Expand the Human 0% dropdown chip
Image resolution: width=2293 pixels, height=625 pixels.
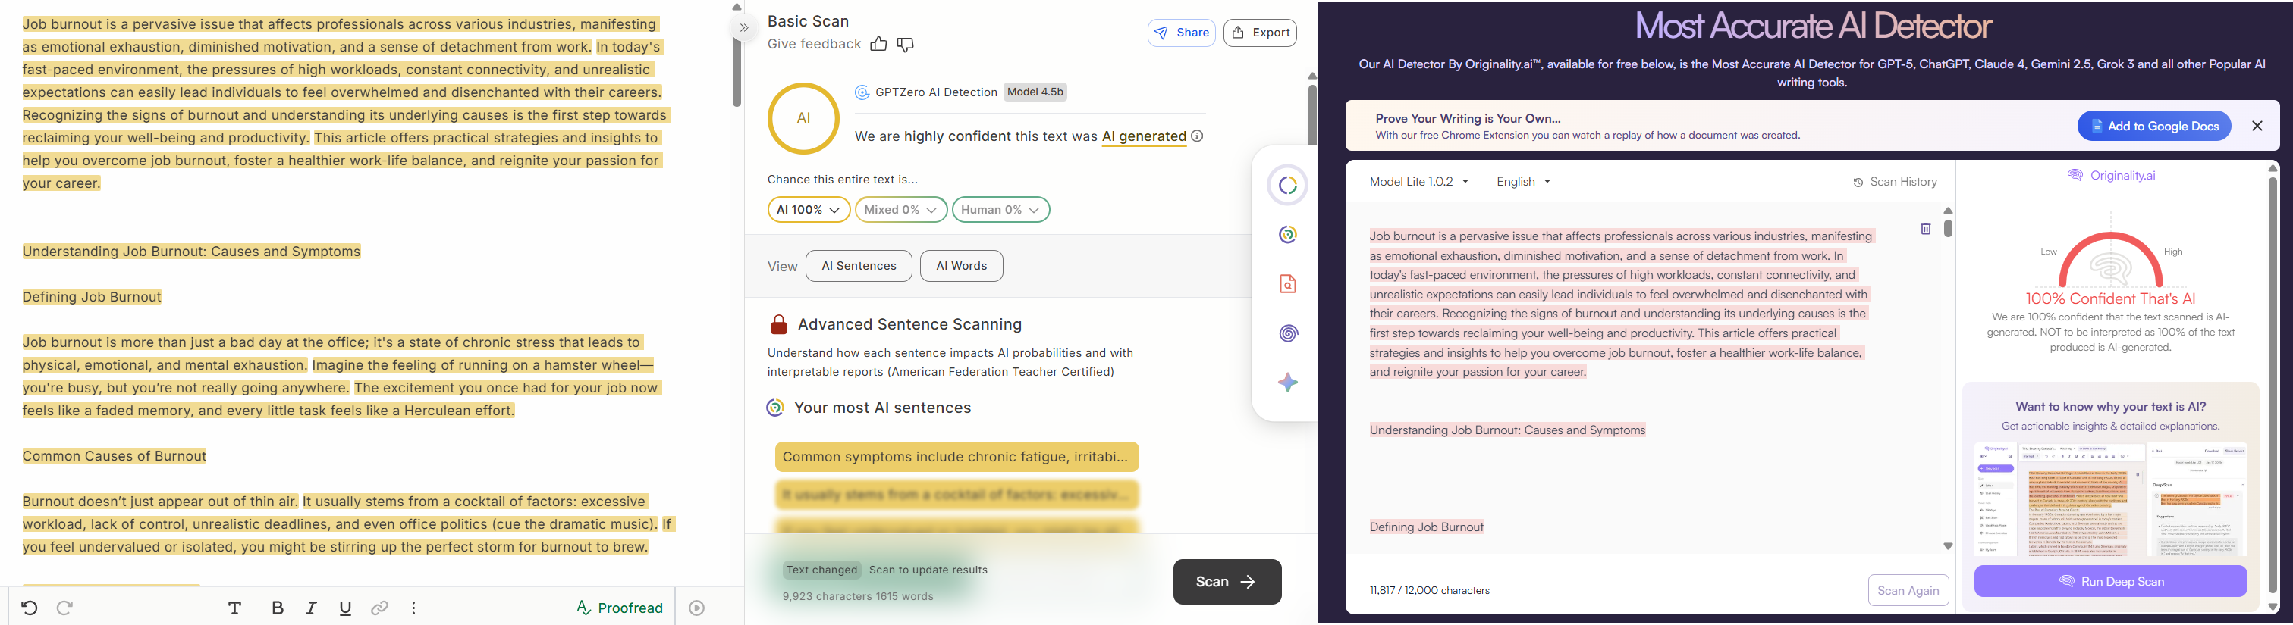point(1000,210)
